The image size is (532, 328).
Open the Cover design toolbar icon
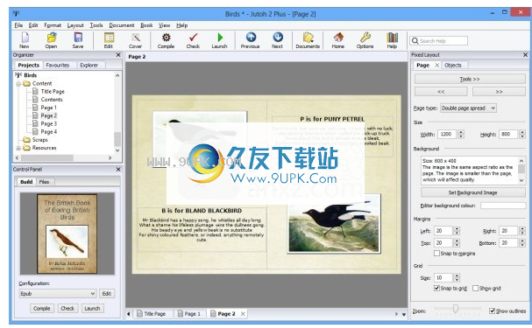point(135,38)
